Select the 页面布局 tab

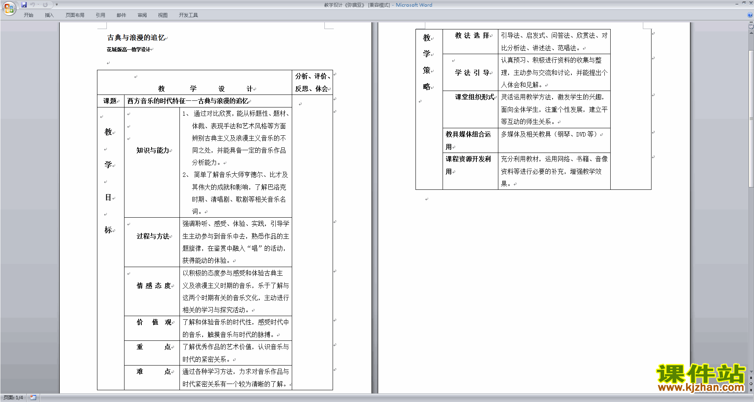tap(75, 15)
